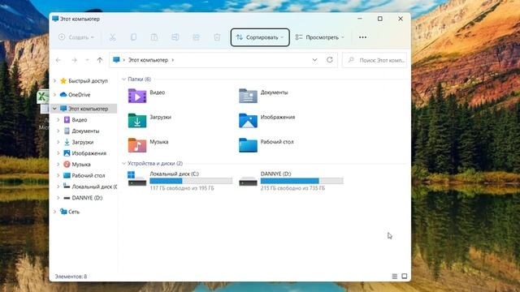
Task: Refresh the current folder view
Action: [x=329, y=60]
